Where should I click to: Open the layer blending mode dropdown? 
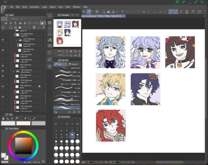coord(17,19)
